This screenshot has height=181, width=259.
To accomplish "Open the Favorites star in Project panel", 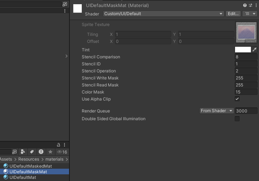I will [50, 152].
